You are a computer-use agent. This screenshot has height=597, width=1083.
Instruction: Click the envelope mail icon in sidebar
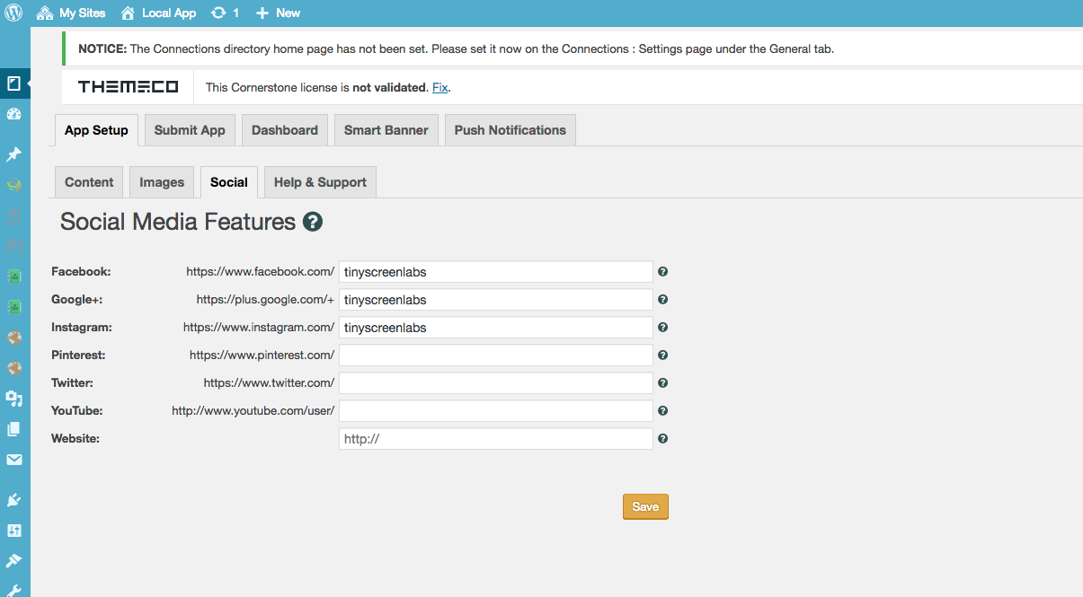[13, 460]
